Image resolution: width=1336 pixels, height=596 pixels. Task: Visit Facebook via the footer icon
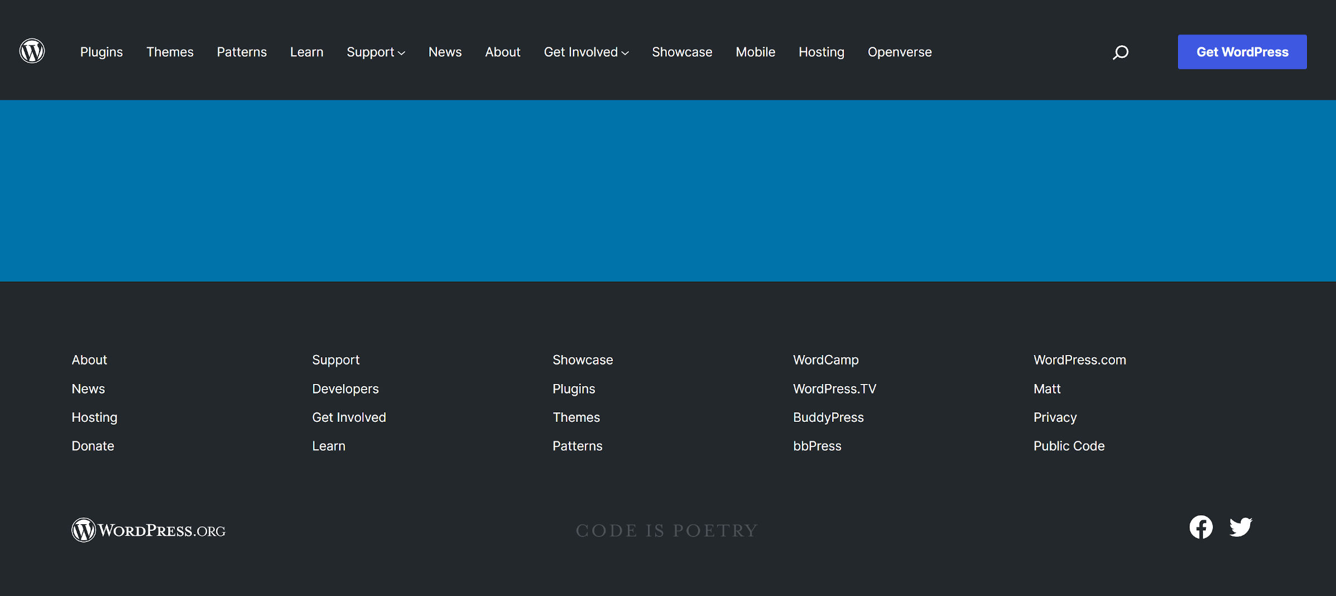pos(1201,526)
